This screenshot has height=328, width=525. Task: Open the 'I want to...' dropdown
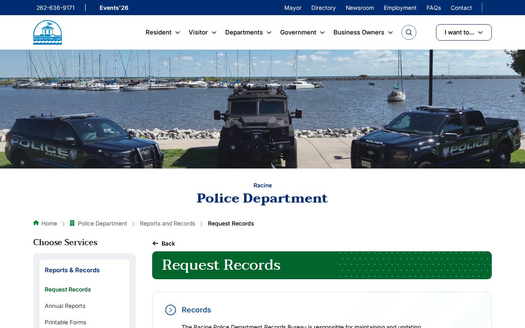tap(464, 32)
